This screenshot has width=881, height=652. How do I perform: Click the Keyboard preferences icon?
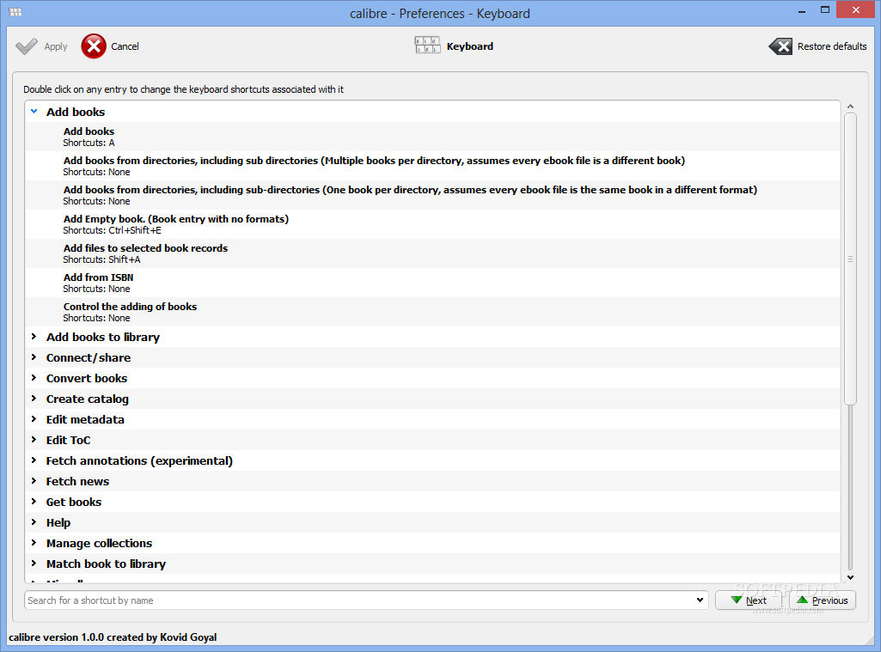pyautogui.click(x=427, y=46)
